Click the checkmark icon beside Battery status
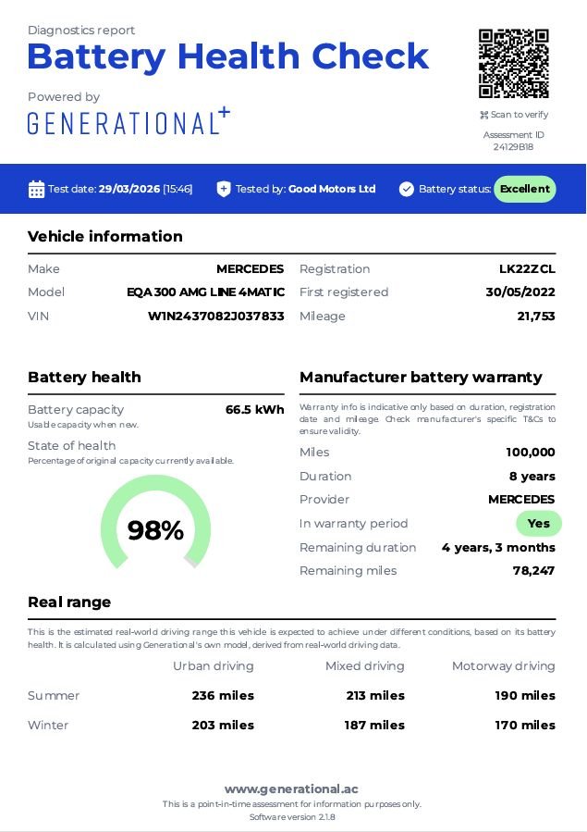Viewport: 587px width, 832px height. 407,189
